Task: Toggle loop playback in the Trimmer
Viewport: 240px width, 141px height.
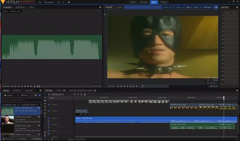Action: (x=12, y=86)
